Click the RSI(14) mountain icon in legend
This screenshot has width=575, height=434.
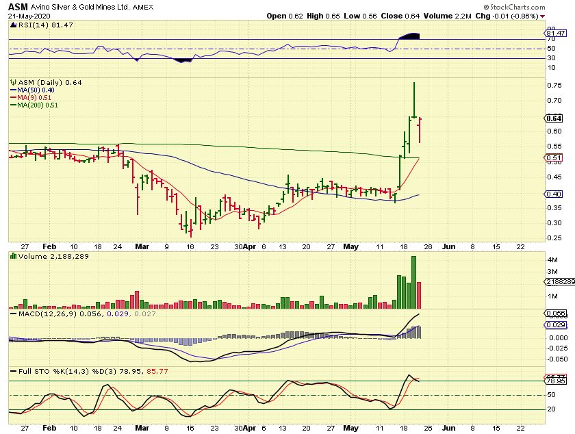(x=13, y=25)
